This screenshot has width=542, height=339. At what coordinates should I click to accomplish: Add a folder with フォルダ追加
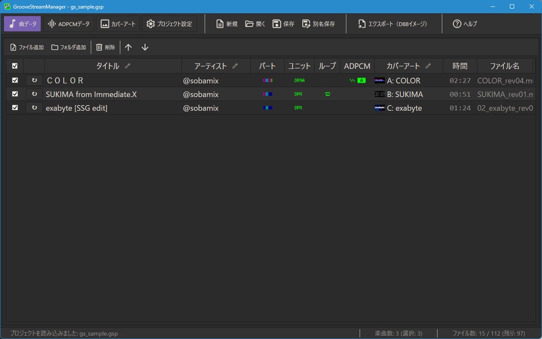(68, 47)
